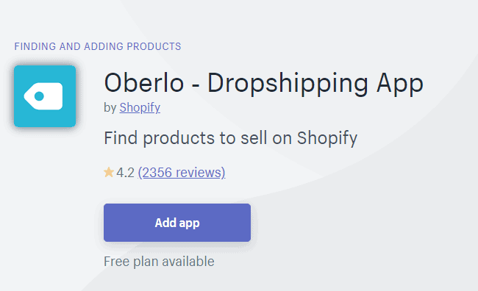Open Finding and Adding Products category
The height and width of the screenshot is (291, 478).
coord(98,46)
